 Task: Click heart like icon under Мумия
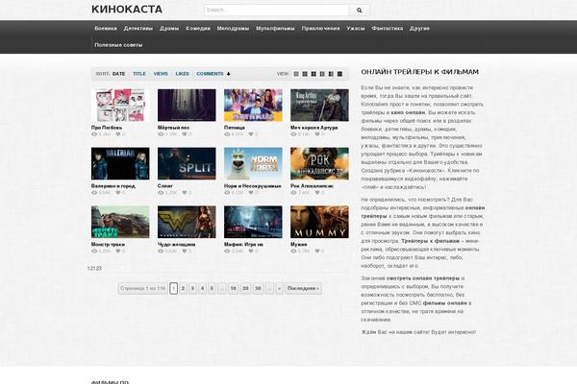pyautogui.click(x=317, y=252)
